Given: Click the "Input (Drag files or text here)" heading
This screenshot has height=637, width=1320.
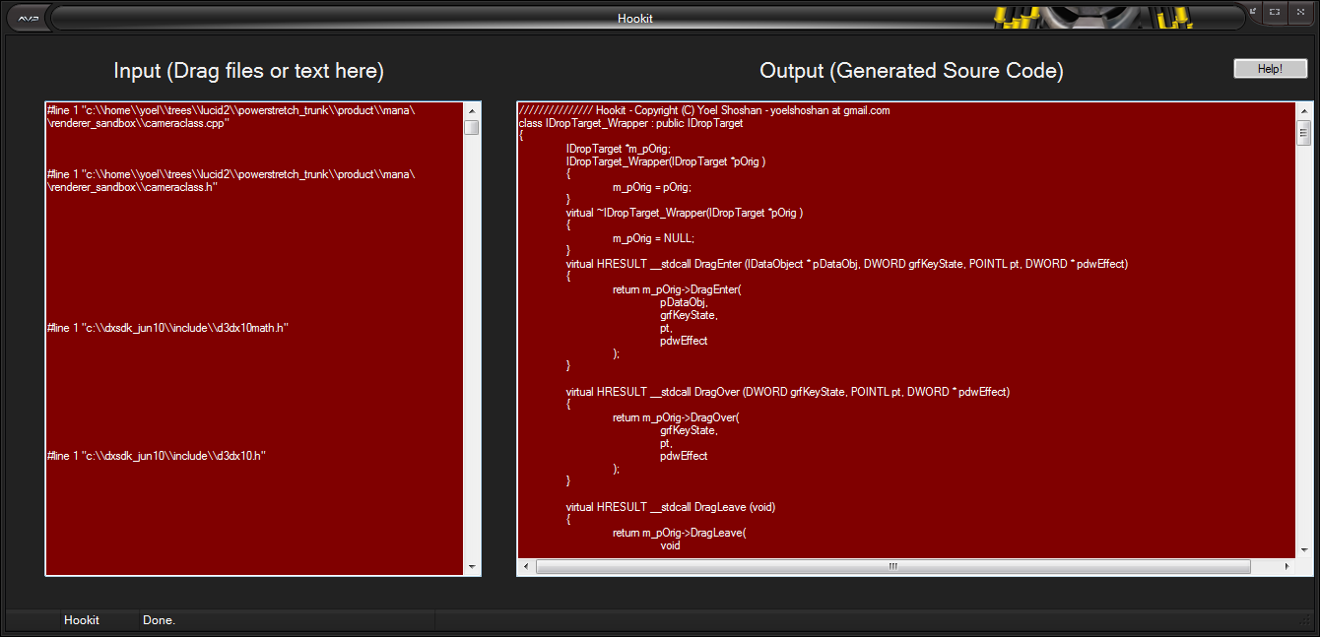Looking at the screenshot, I should pos(249,71).
